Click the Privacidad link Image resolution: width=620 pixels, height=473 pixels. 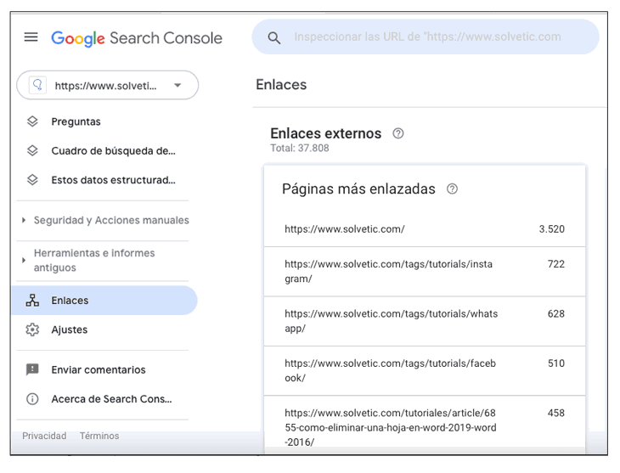pyautogui.click(x=44, y=436)
